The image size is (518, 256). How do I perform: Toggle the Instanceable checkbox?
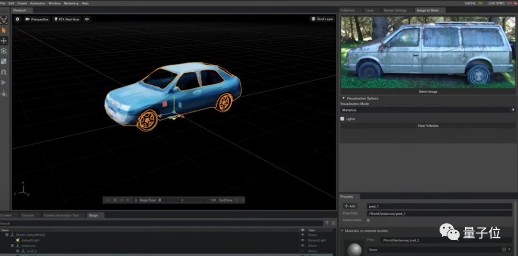pyautogui.click(x=368, y=220)
